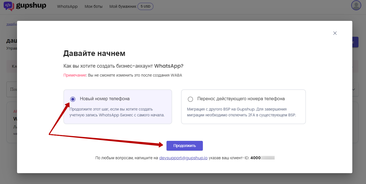This screenshot has width=366, height=184.
Task: Select the new-number card via its description text
Action: pos(117,112)
